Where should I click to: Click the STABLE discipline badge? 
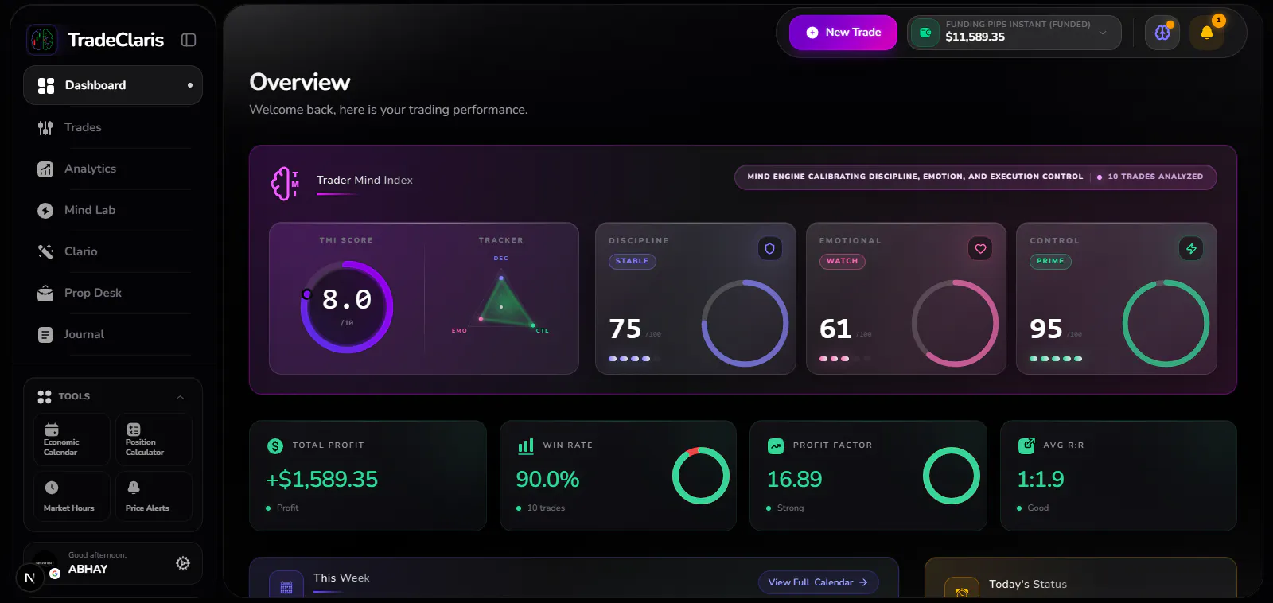tap(633, 261)
